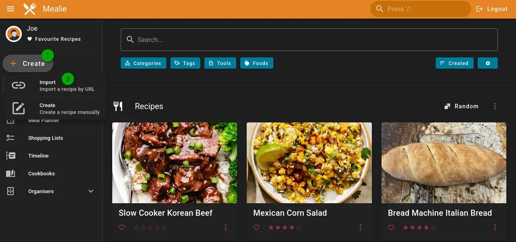The height and width of the screenshot is (242, 516).
Task: Open the Bread Machine Italian Bread photo
Action: point(444,163)
